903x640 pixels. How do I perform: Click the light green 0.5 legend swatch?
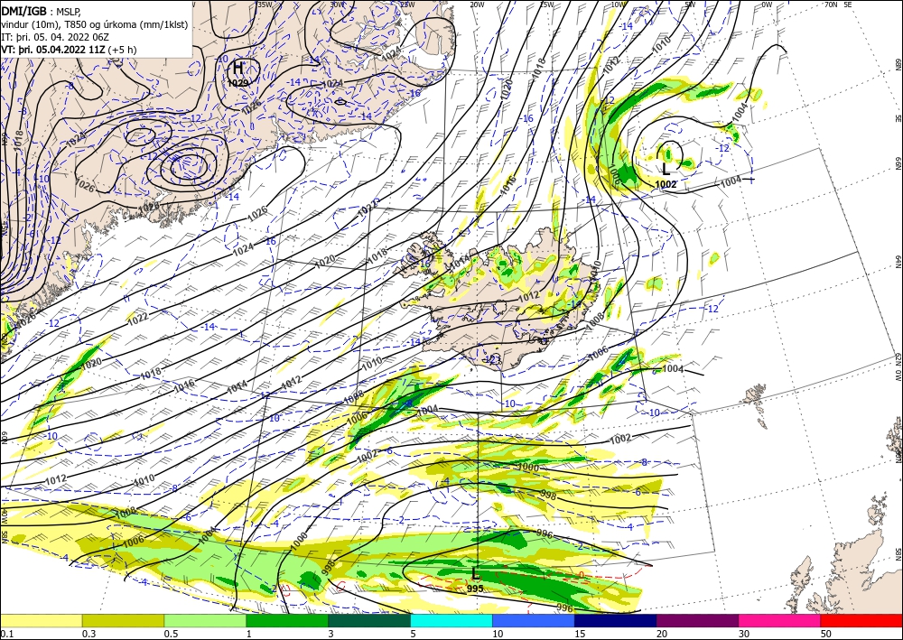[205, 620]
